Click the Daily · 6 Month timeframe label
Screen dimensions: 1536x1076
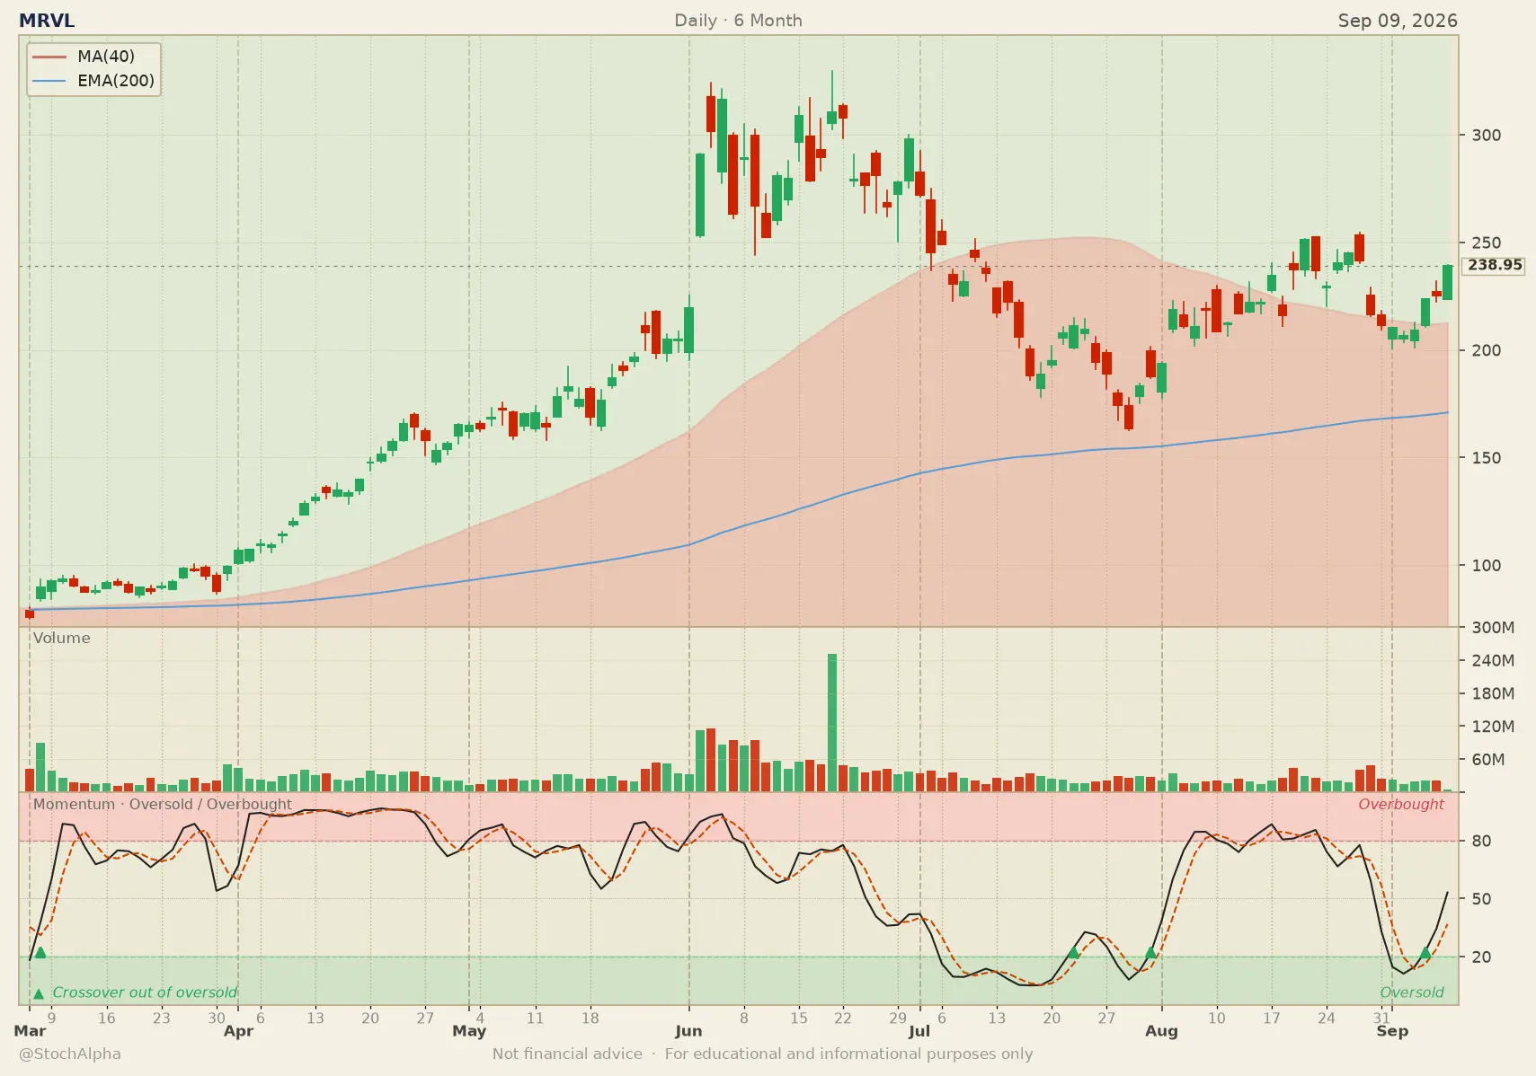[x=738, y=21]
